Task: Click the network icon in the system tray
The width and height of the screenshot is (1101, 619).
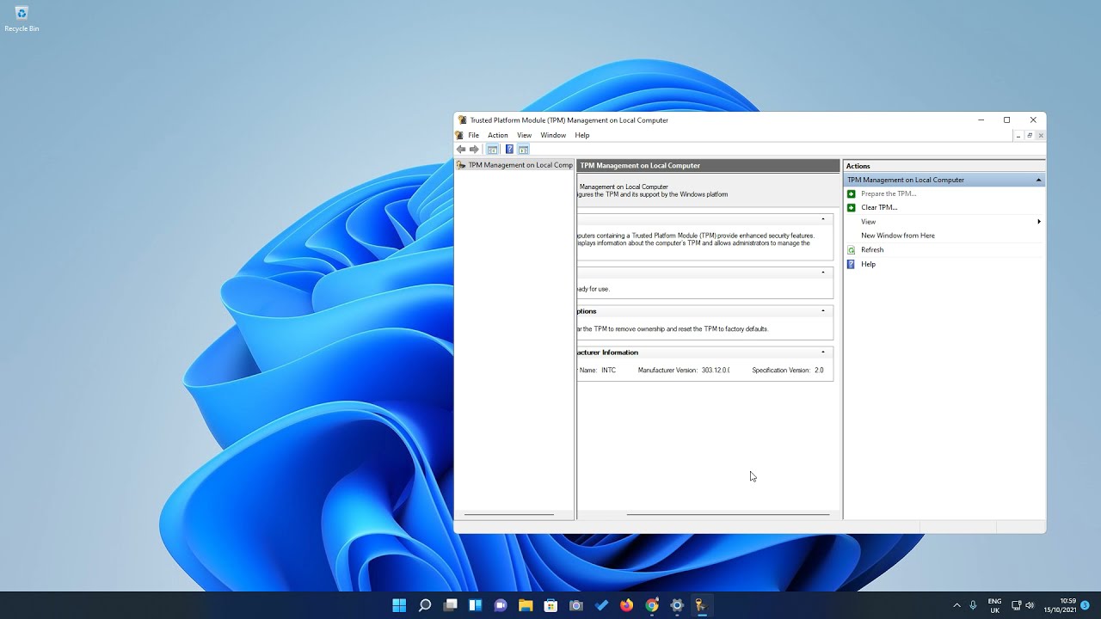Action: (x=1016, y=605)
